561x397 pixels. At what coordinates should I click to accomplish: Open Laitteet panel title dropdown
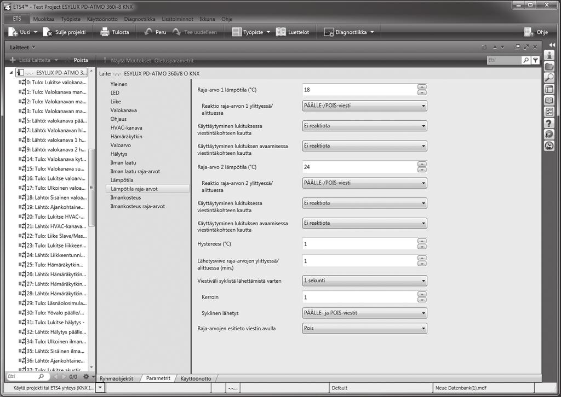[x=33, y=47]
